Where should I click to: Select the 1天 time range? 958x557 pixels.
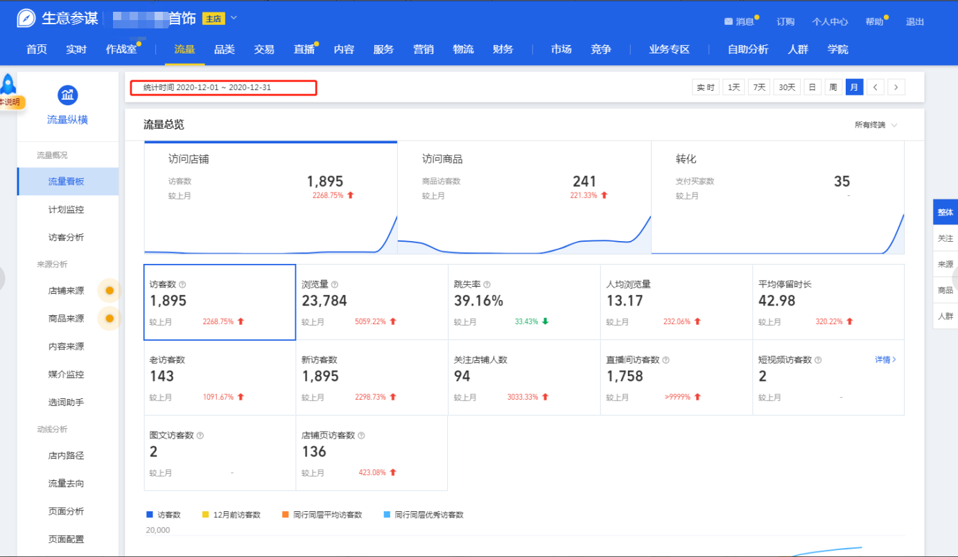point(734,87)
